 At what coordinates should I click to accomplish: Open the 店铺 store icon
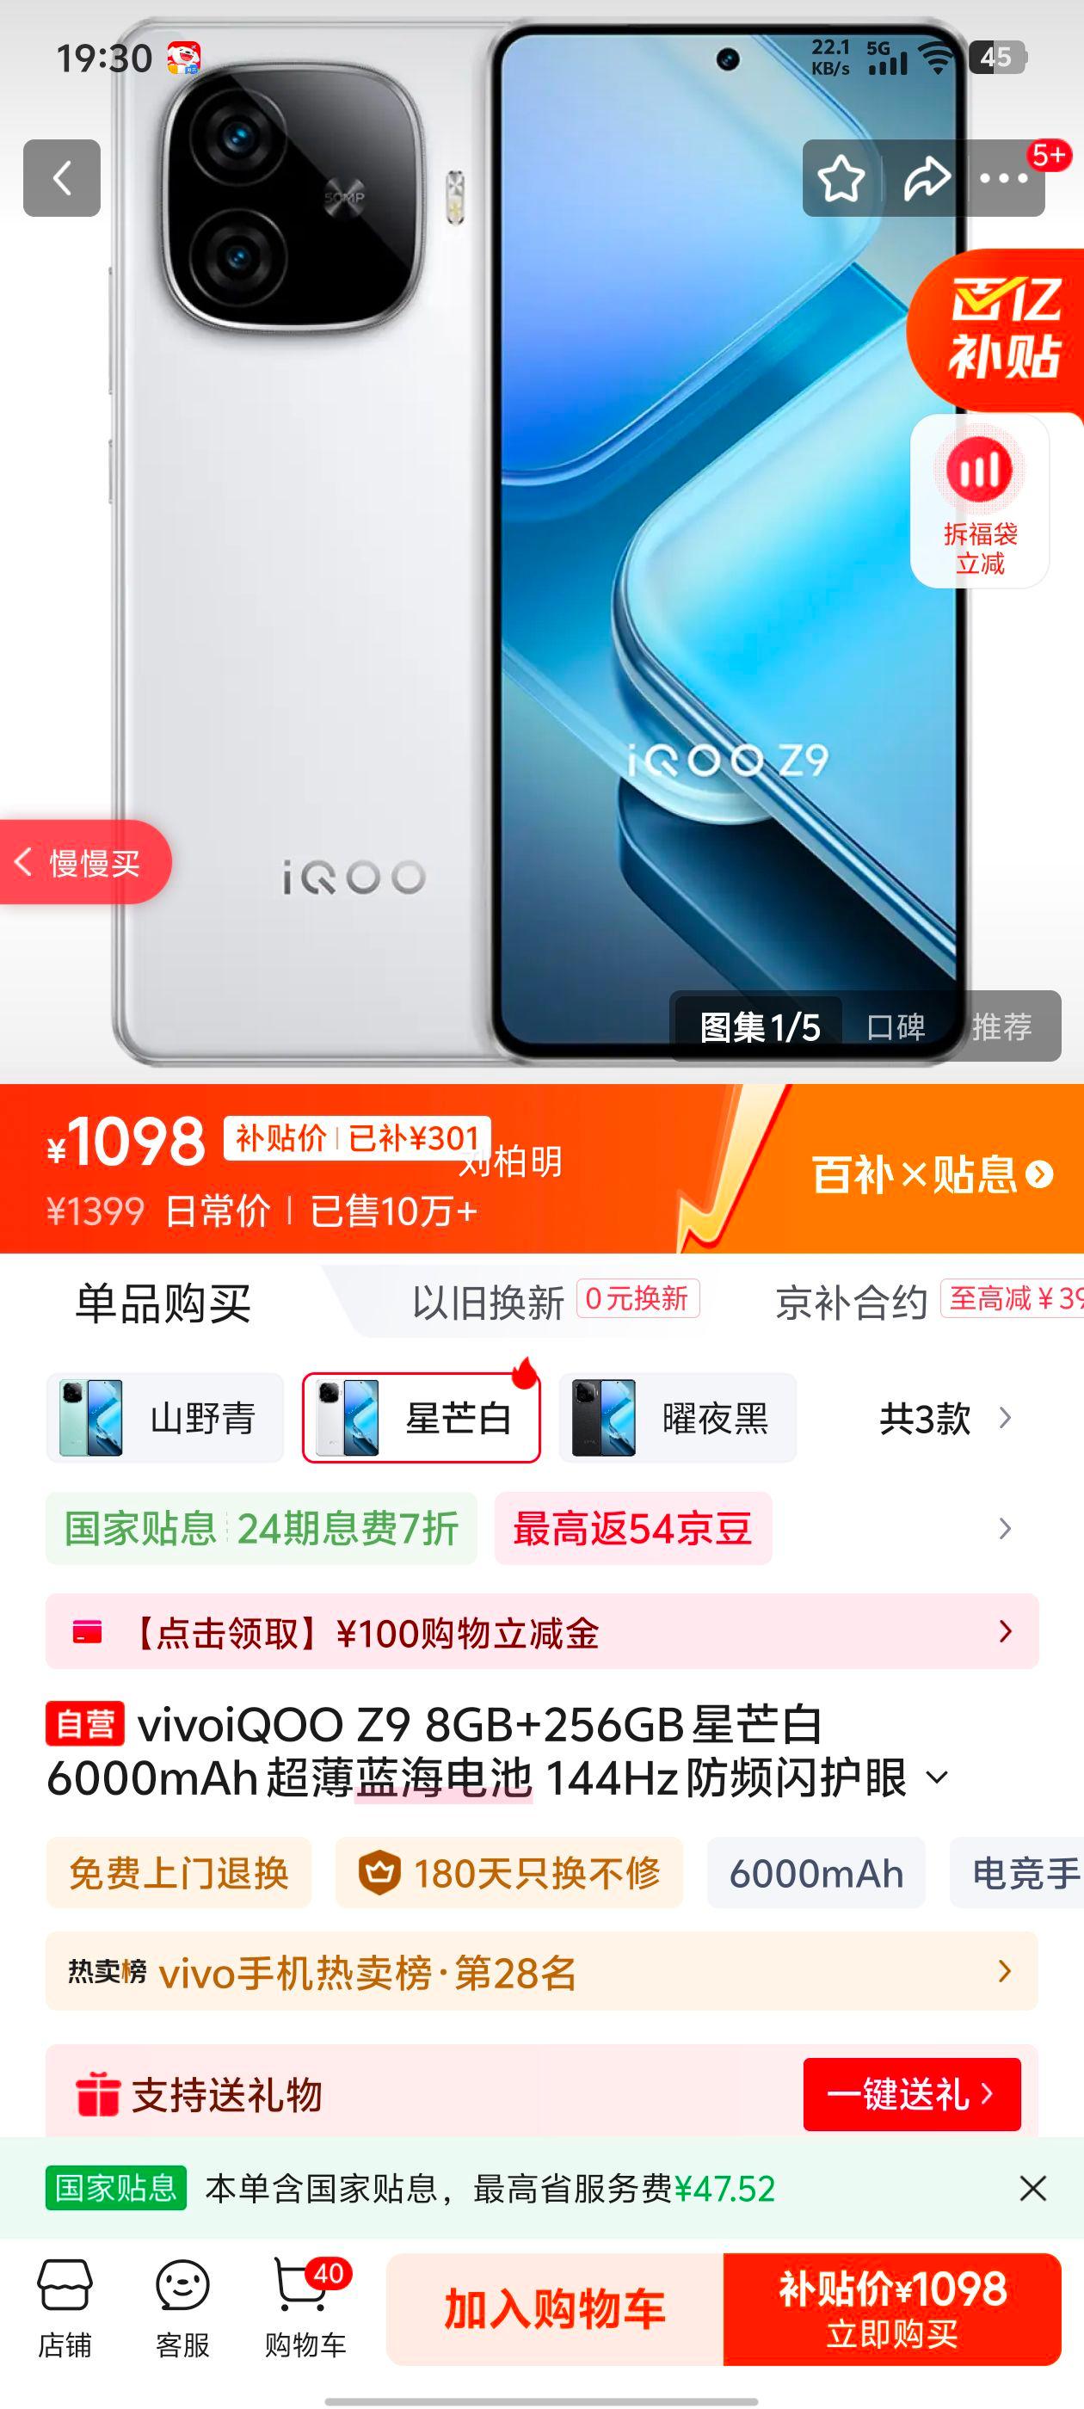click(65, 2309)
